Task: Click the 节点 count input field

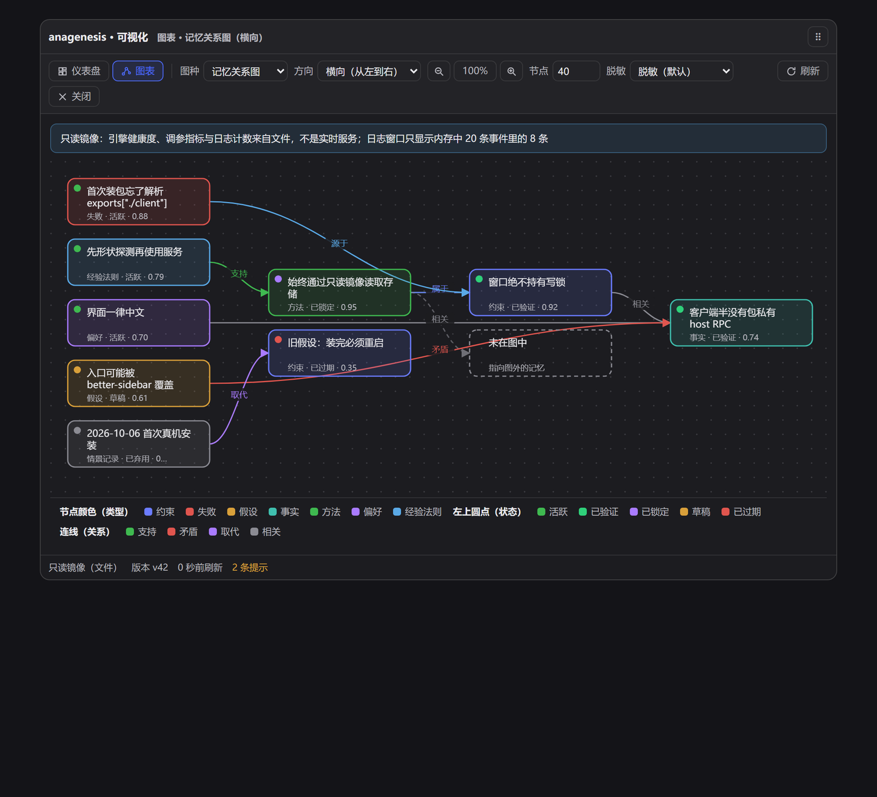Action: (576, 71)
